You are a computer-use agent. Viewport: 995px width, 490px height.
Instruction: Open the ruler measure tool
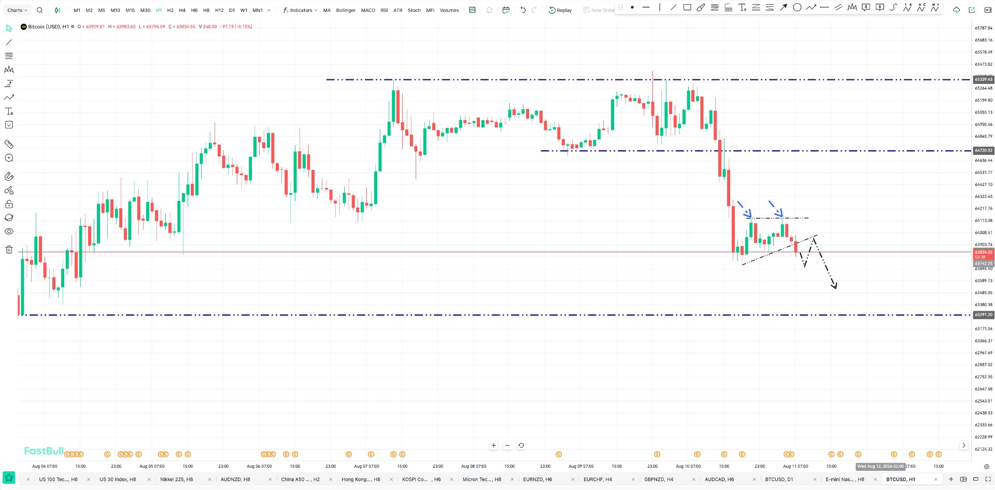(9, 144)
